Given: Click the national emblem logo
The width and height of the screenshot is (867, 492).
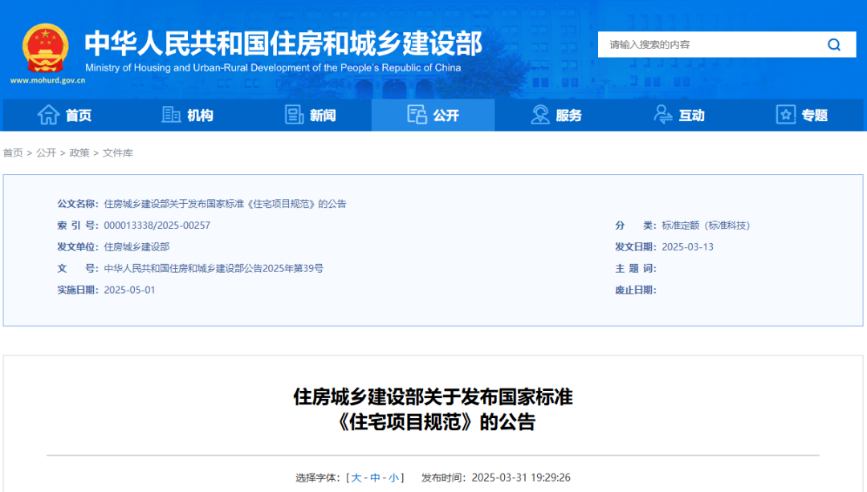Looking at the screenshot, I should tap(44, 48).
